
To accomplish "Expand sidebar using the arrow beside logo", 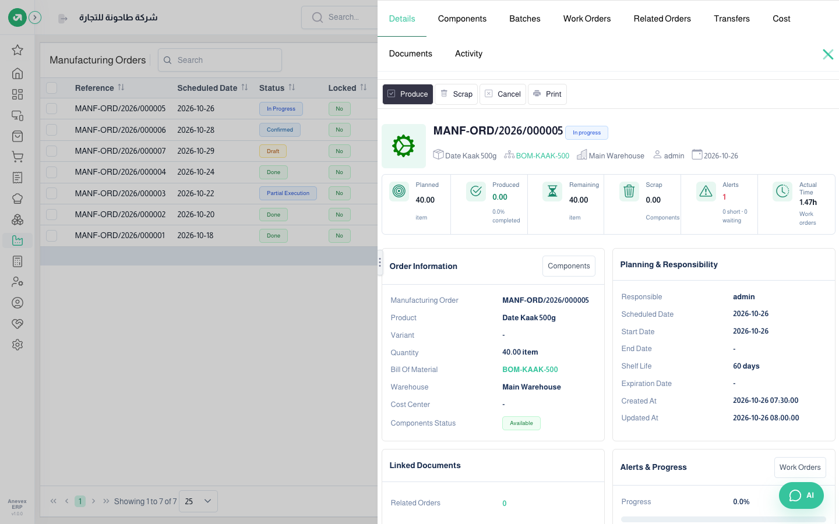I will 35,17.
